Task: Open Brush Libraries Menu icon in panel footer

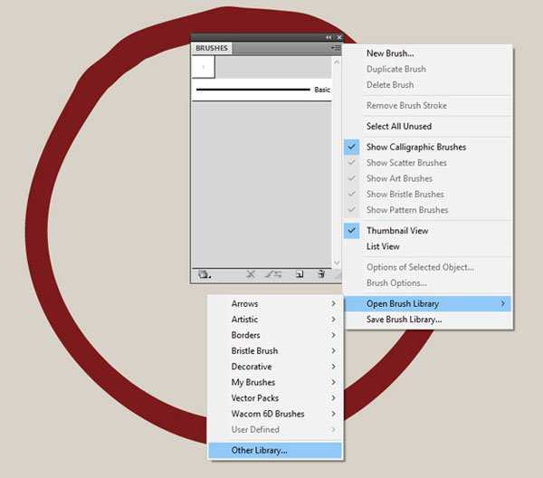Action: pos(205,273)
